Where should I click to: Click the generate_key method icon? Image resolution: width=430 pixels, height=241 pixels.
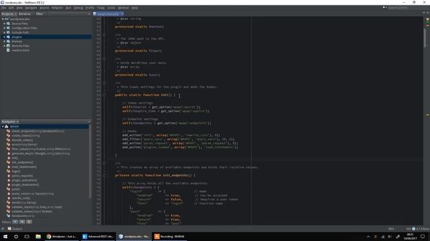click(x=8, y=153)
